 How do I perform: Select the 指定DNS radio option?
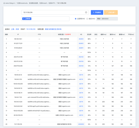point(87,19)
